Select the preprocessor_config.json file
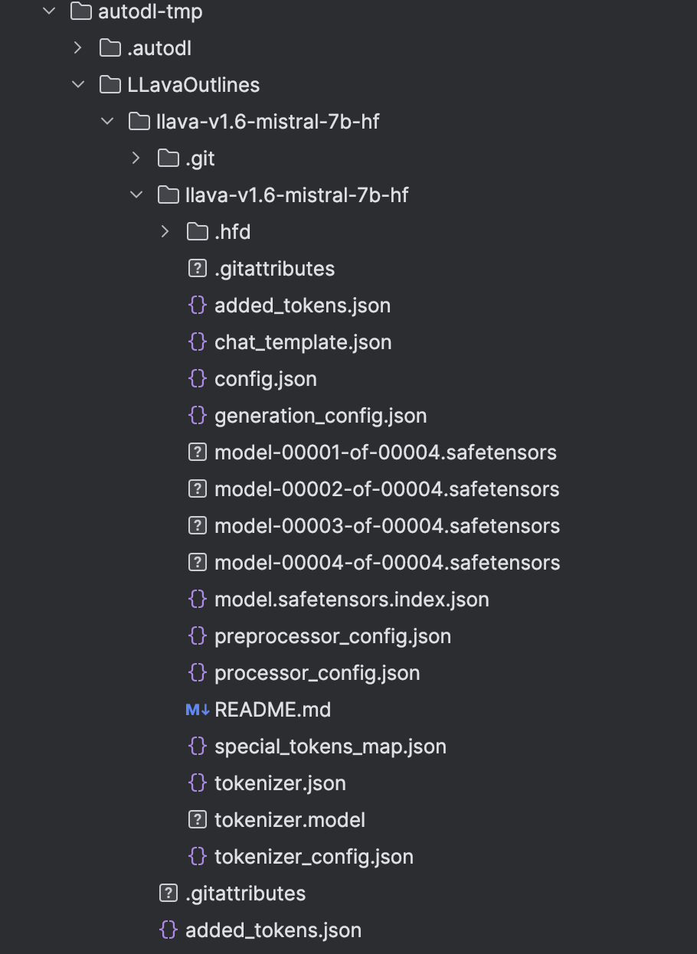This screenshot has height=954, width=697. pyautogui.click(x=332, y=636)
